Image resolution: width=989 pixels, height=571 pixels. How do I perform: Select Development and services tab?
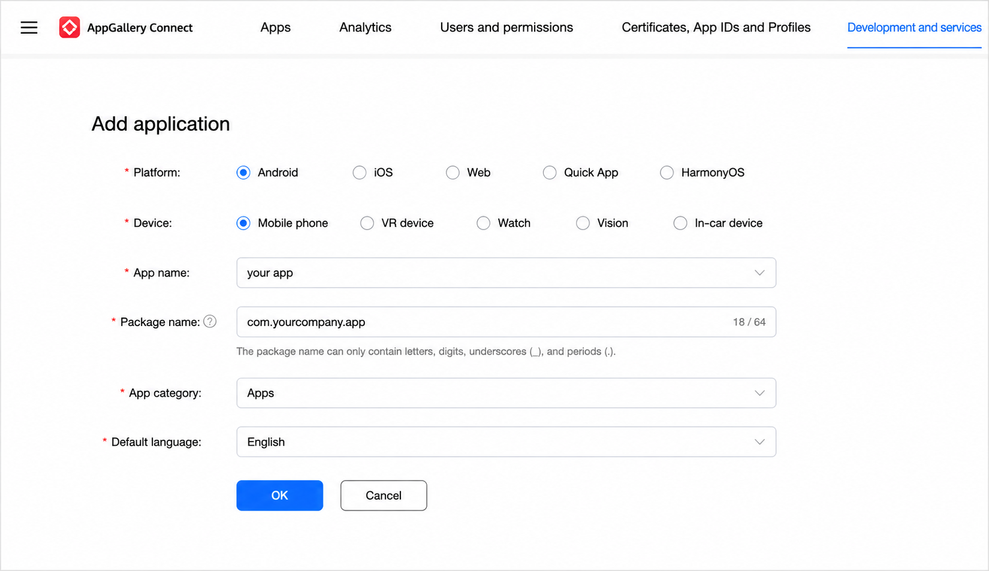914,28
